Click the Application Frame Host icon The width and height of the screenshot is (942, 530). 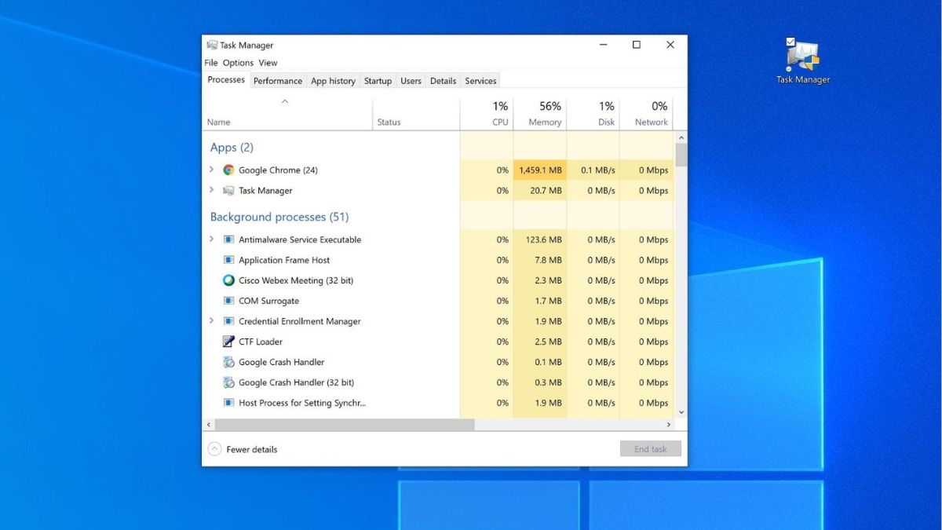pos(228,260)
